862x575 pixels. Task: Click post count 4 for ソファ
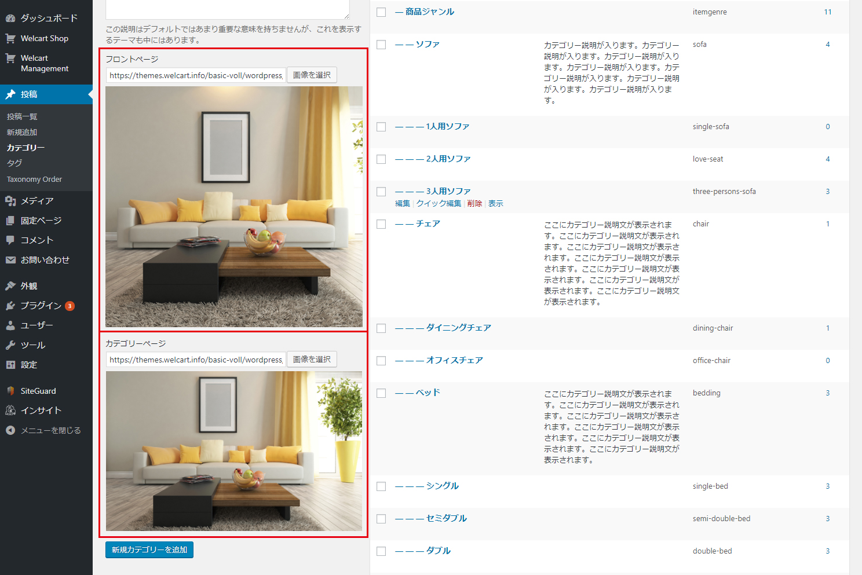pos(828,45)
